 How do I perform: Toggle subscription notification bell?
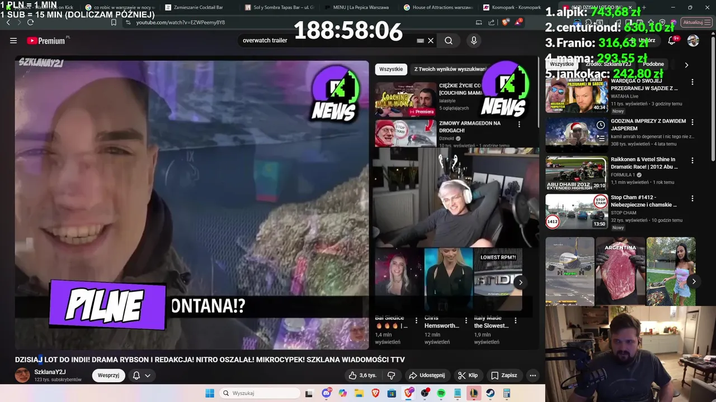[136, 375]
